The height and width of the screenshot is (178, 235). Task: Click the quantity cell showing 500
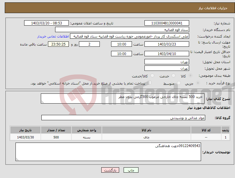(x=56, y=137)
